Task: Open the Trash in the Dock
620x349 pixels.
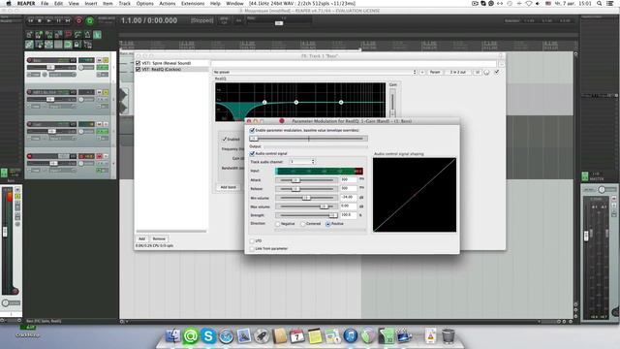Action: click(448, 336)
